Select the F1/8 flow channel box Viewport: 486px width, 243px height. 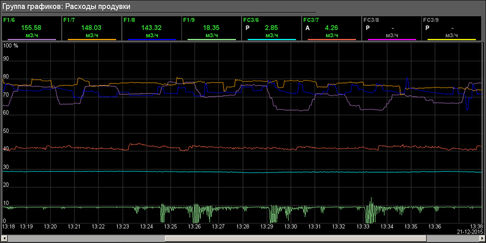click(x=152, y=28)
